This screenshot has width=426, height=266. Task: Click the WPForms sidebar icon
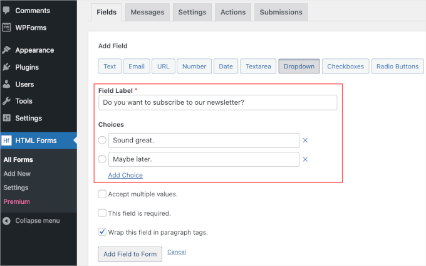point(6,28)
